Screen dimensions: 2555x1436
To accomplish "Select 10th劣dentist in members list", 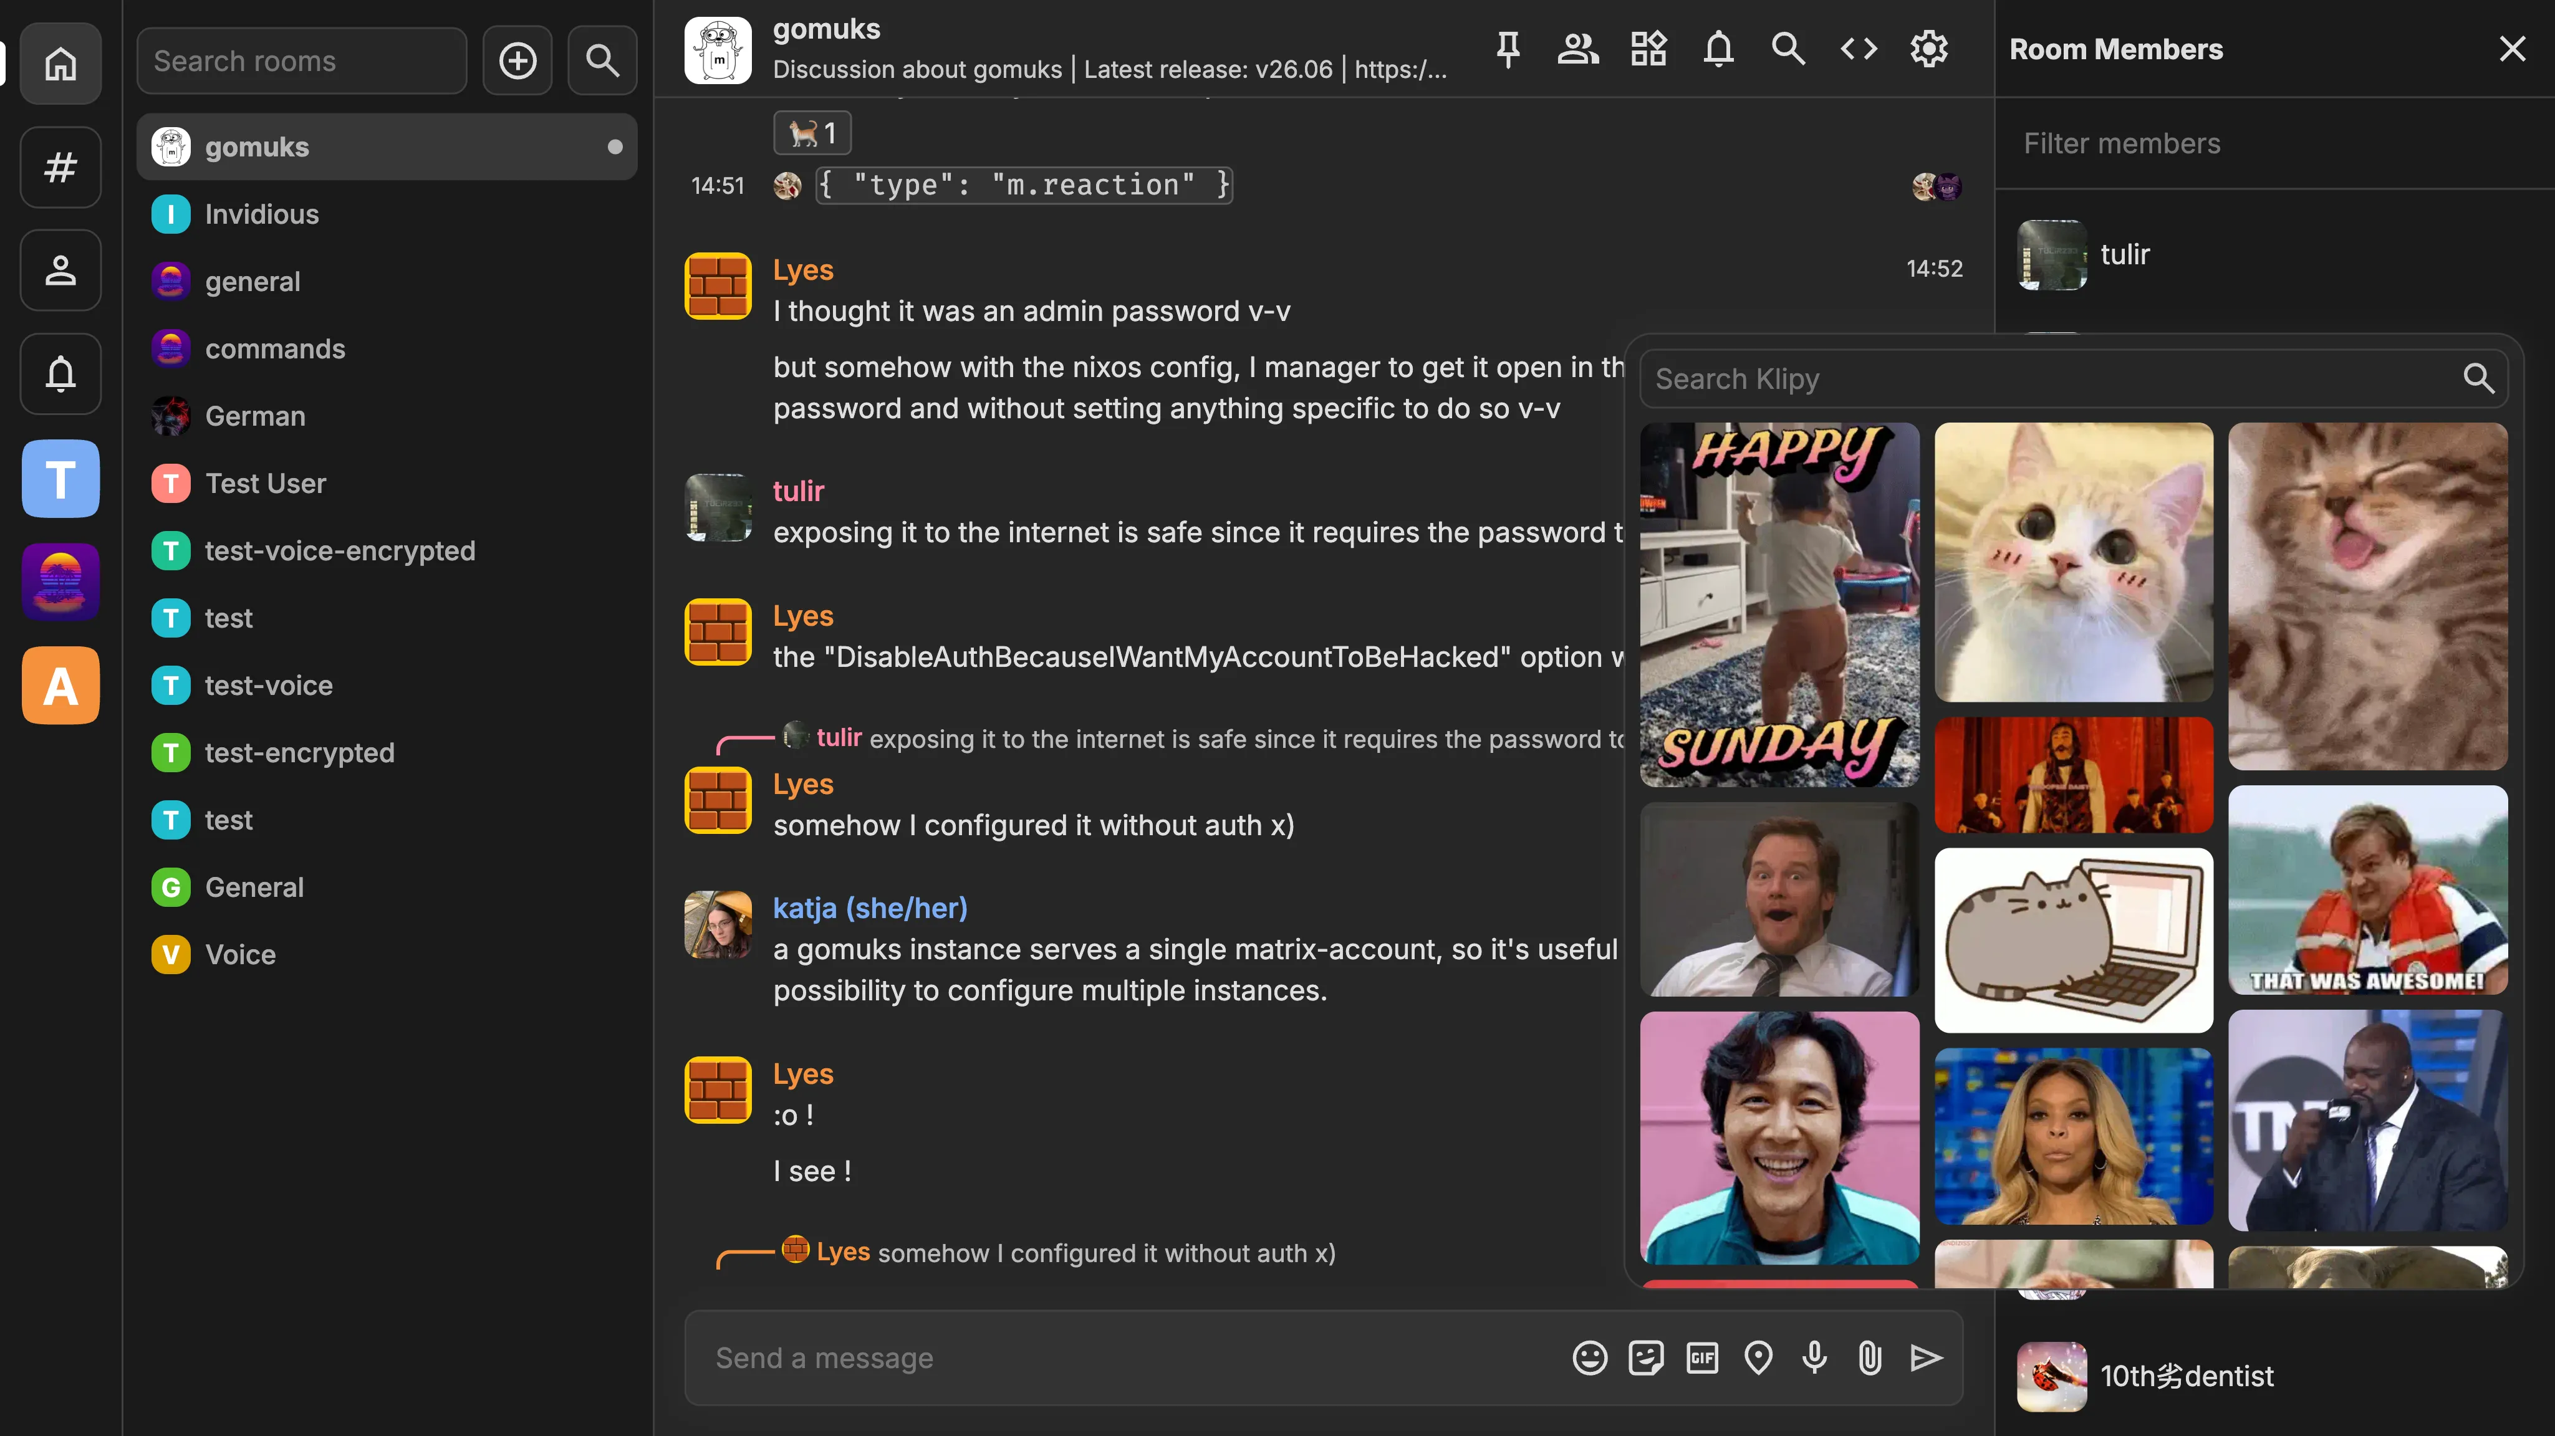I will (2273, 1377).
